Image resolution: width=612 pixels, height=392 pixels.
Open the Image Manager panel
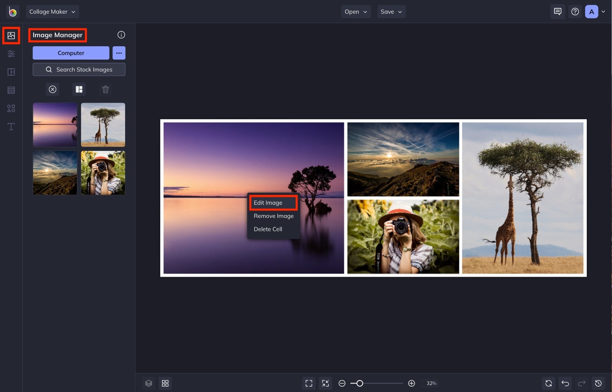point(11,36)
